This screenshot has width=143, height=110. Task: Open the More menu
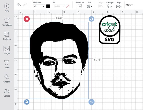coord(129,5)
